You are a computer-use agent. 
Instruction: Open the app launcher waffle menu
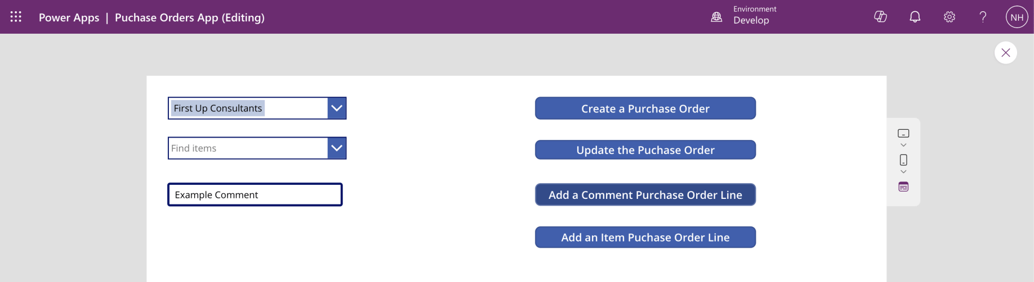tap(16, 17)
